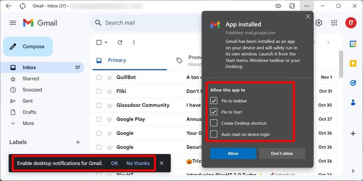Open the Google apps grid icon
Image resolution: width=363 pixels, height=181 pixels.
pyautogui.click(x=334, y=23)
